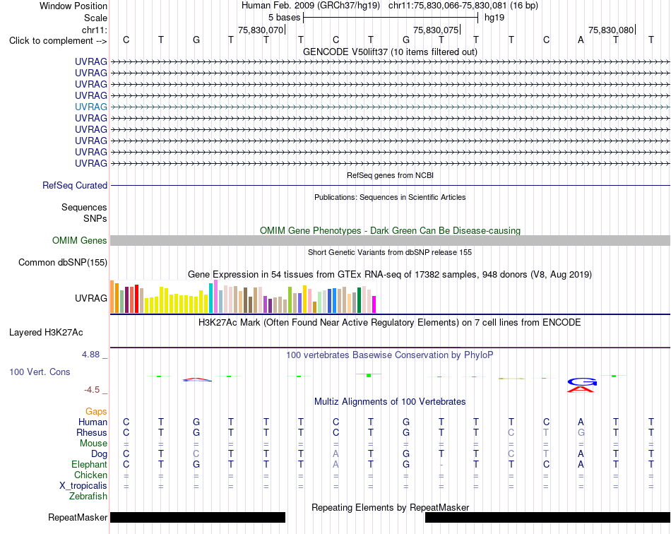
Task: Open 'Repeating Elements by RepeatMasker' track title
Action: click(x=390, y=507)
